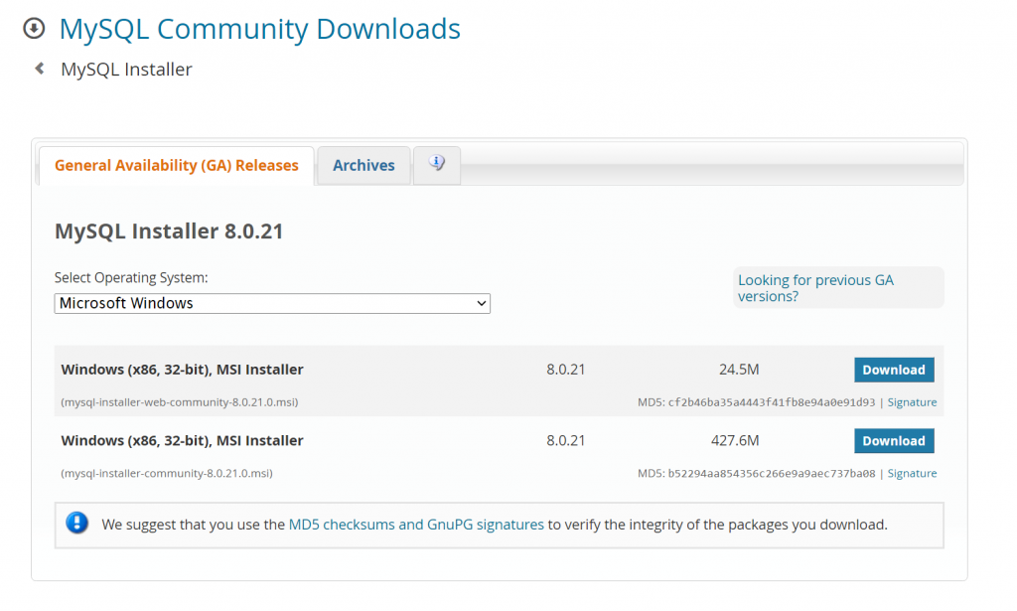Open the MySQL Community Downloads heading link

click(x=259, y=29)
